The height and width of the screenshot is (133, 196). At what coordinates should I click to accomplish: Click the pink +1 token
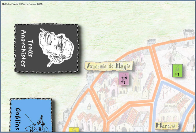pyautogui.click(x=124, y=79)
